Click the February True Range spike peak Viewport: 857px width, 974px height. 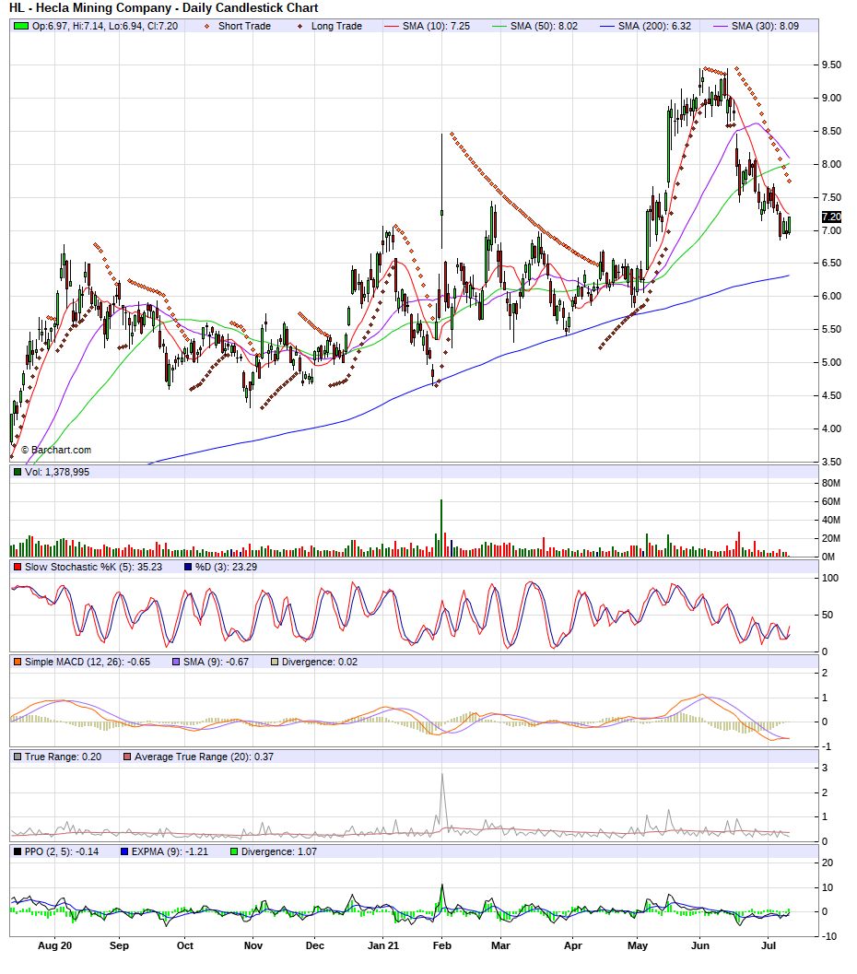442,775
